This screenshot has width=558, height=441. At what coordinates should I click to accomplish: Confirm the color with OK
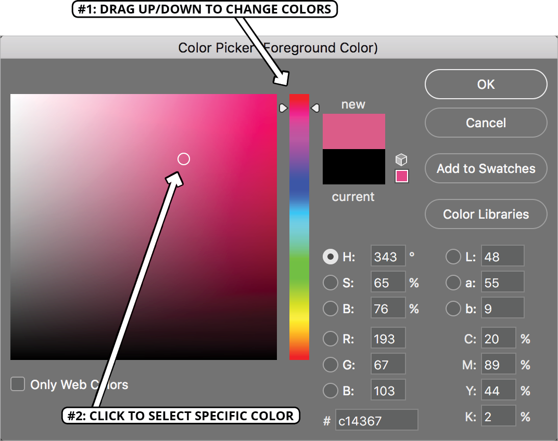click(x=485, y=84)
